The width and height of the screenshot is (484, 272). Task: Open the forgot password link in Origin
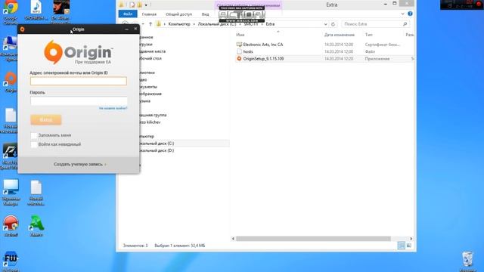(113, 108)
